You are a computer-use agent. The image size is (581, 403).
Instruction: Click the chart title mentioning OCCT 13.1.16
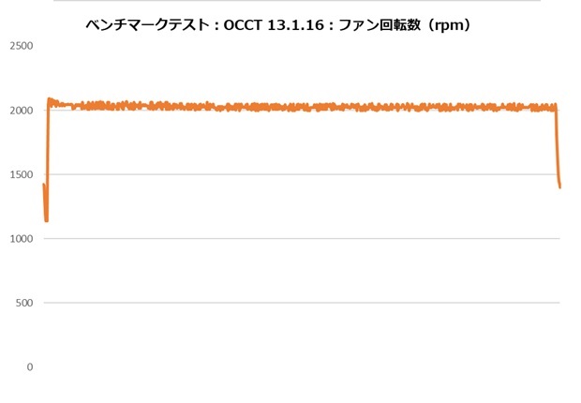click(x=277, y=26)
